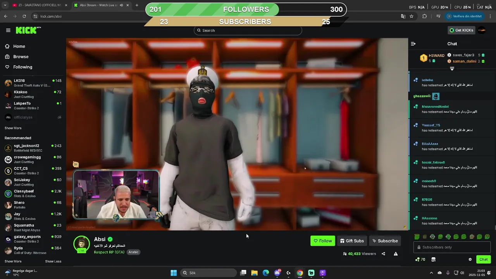Click the Get KICKs button

461,30
